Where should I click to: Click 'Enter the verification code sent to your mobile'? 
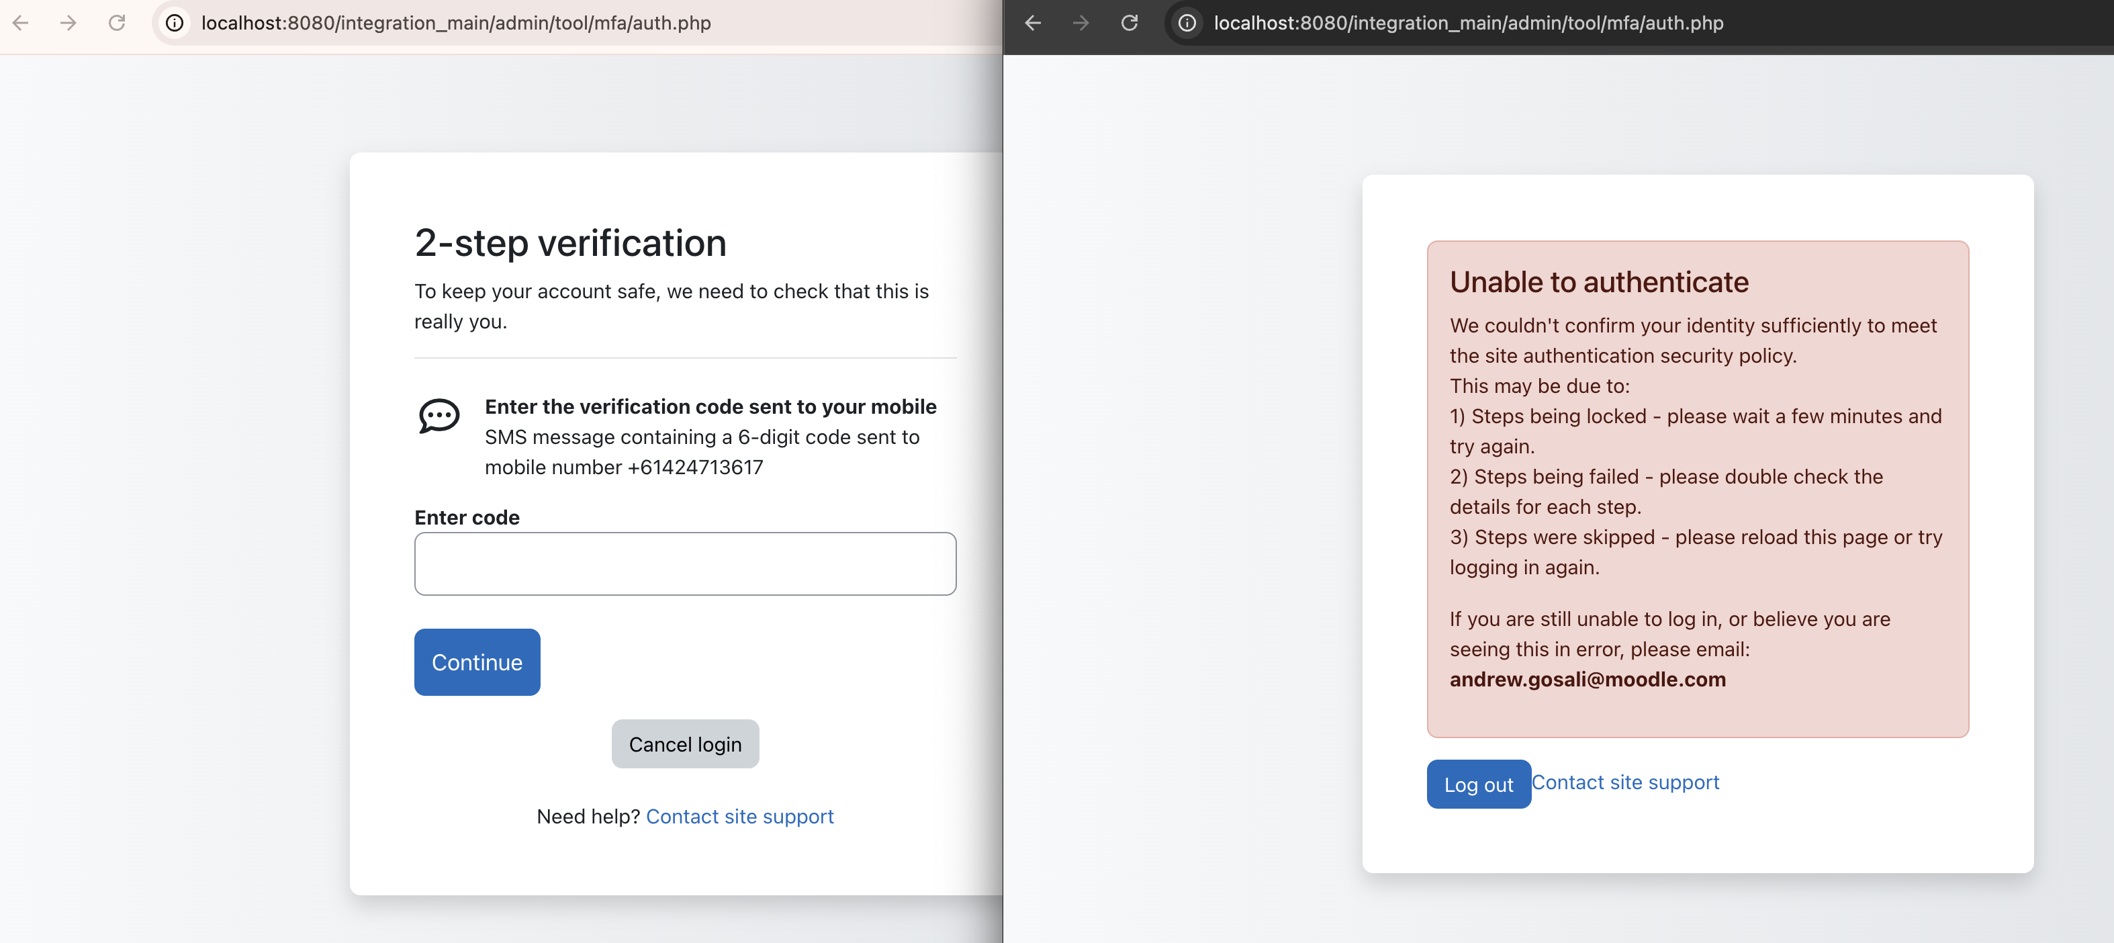710,407
